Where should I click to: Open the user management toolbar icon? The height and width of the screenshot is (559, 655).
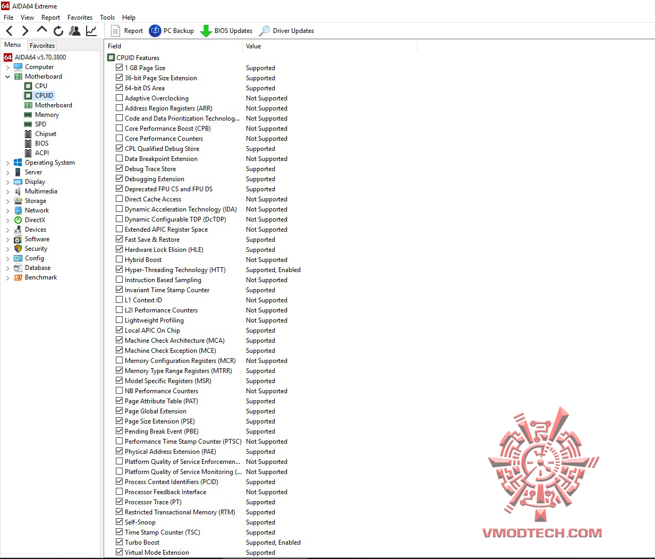click(75, 31)
